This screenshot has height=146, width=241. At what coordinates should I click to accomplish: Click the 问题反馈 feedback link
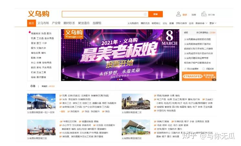tap(210, 69)
